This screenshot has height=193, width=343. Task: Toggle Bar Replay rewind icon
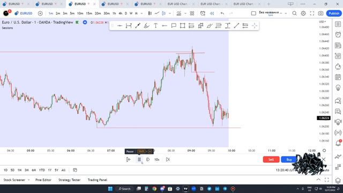(212, 13)
